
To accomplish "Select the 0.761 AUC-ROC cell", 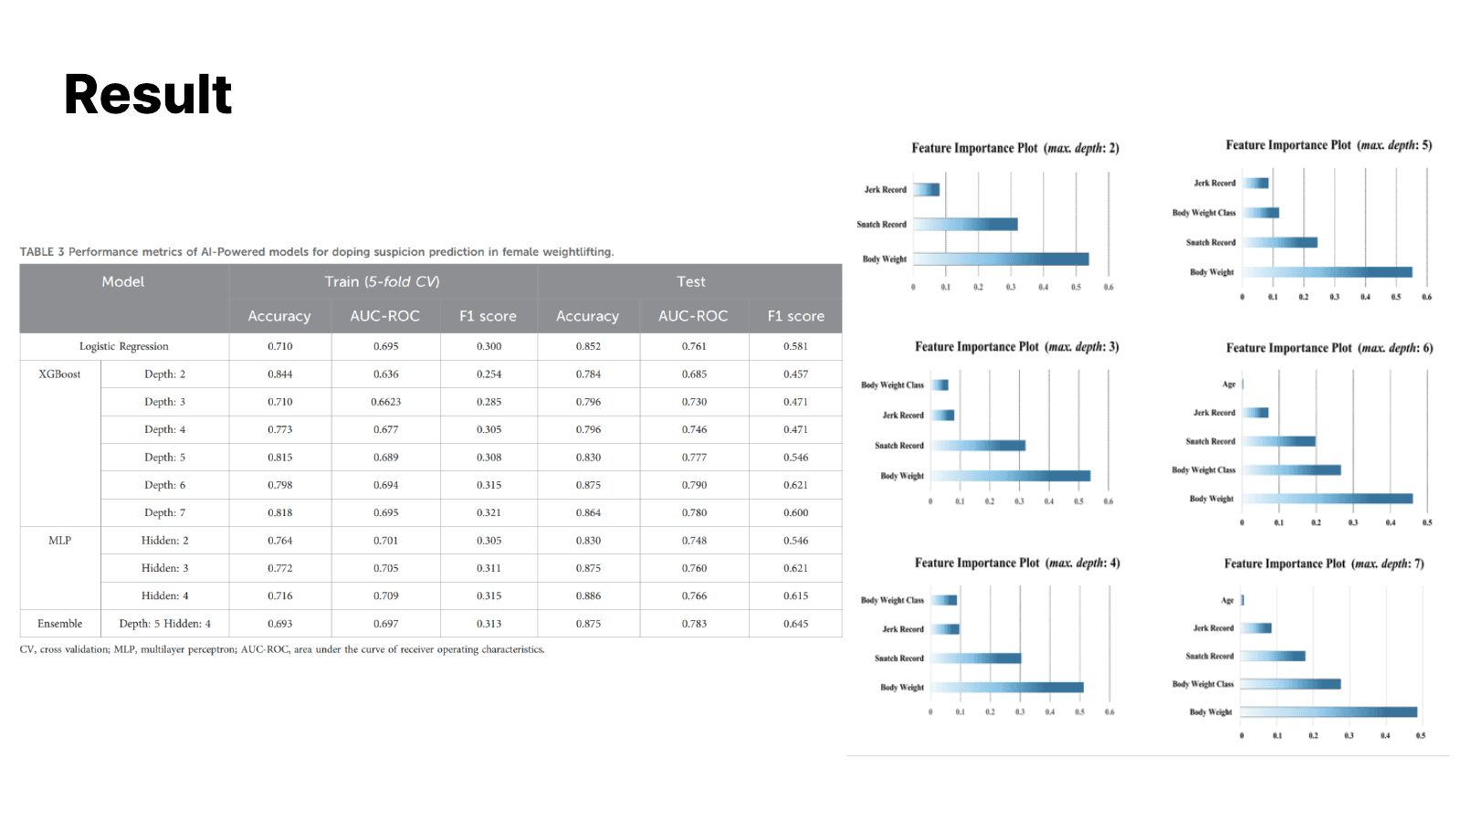I will pyautogui.click(x=694, y=346).
